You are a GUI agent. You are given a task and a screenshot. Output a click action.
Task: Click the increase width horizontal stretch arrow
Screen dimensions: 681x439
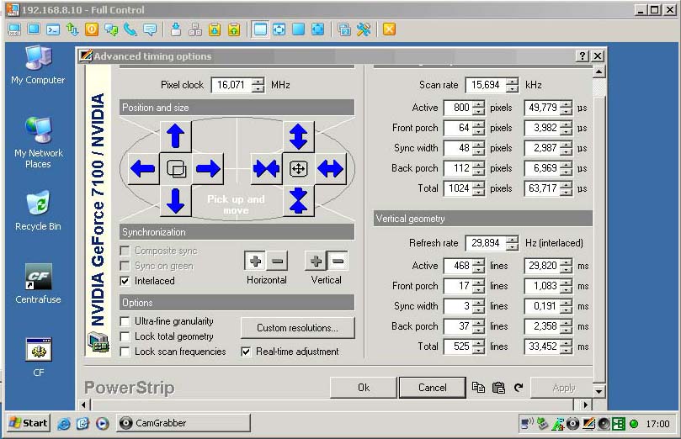coord(330,169)
